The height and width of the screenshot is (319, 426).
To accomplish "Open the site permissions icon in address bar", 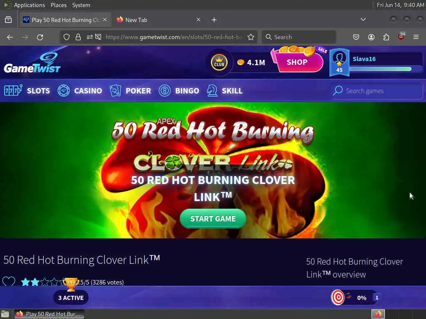I will 90,37.
